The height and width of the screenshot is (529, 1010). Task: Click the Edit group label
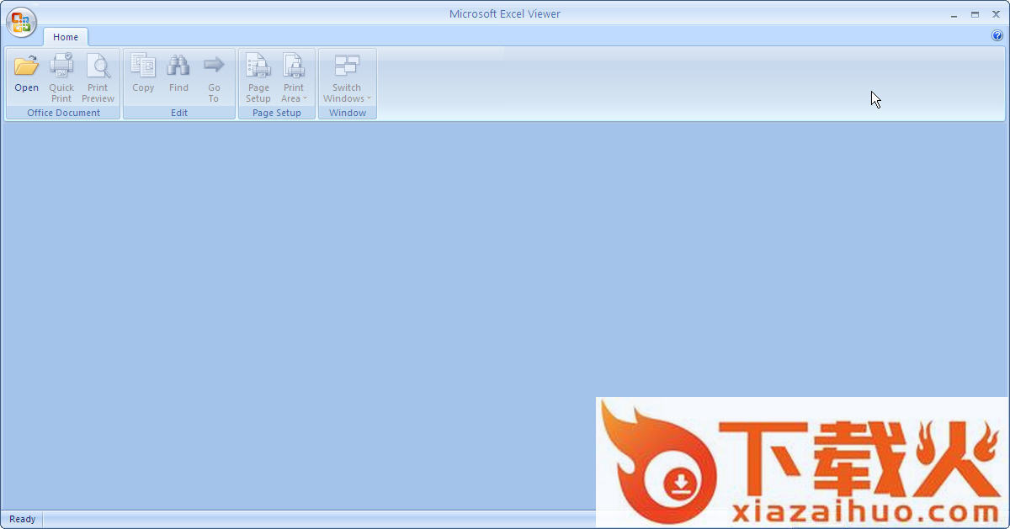tap(179, 113)
